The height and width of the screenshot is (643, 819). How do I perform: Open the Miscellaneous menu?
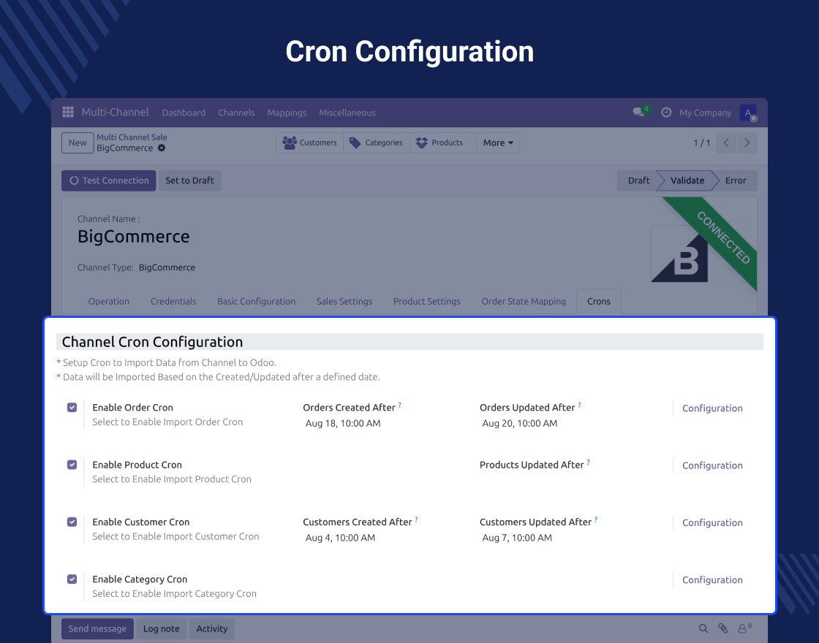347,113
